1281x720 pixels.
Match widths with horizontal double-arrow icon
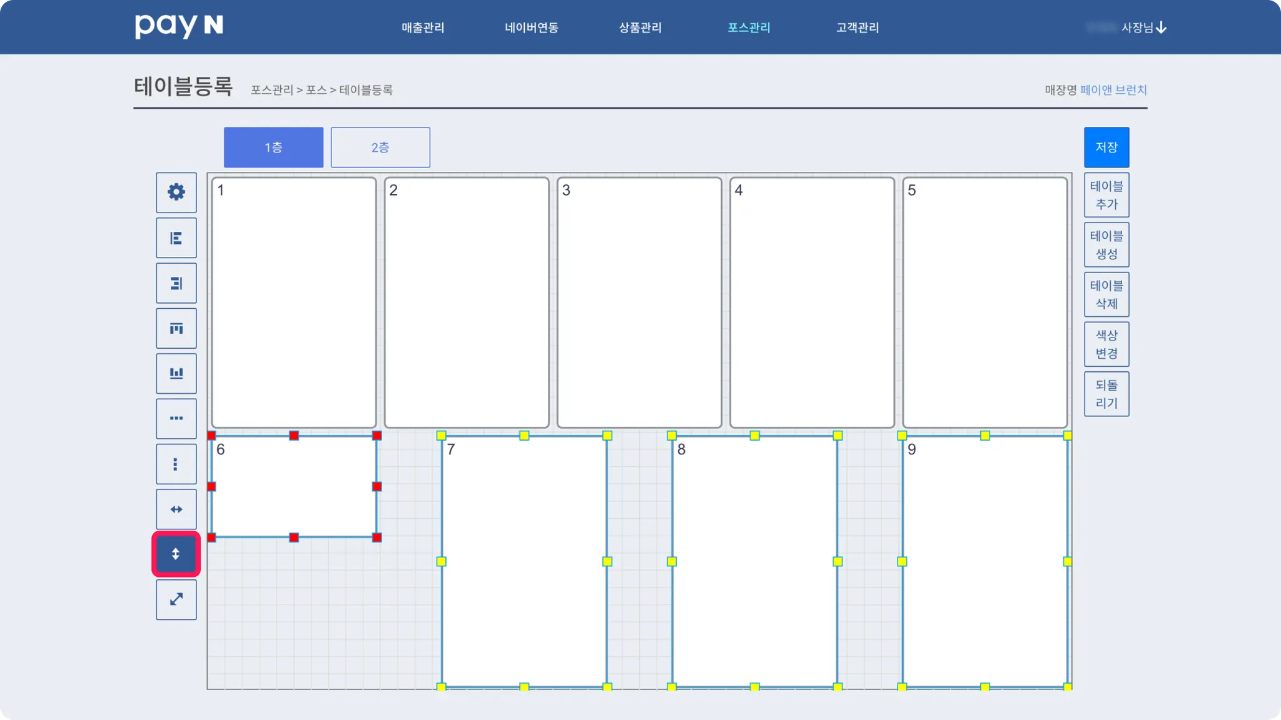pyautogui.click(x=176, y=509)
